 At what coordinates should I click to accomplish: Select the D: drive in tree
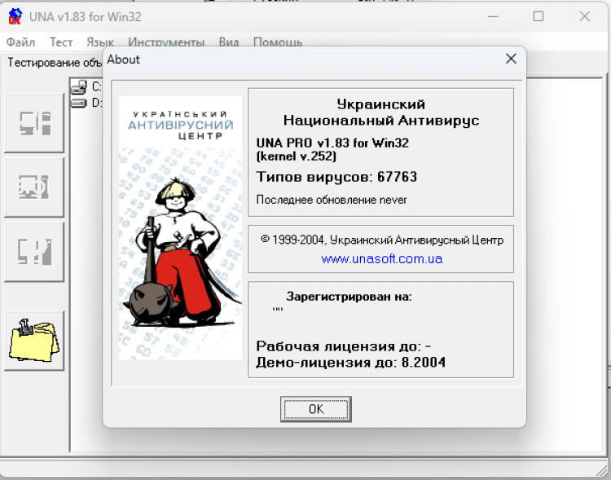coord(86,103)
